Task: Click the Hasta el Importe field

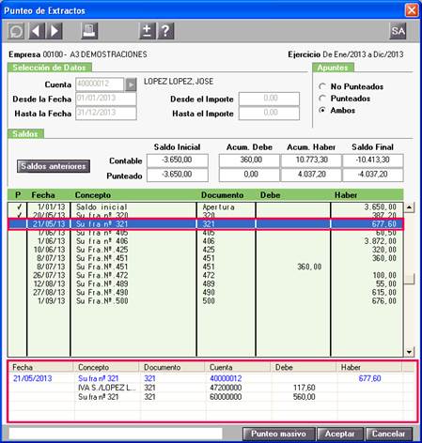Action: 269,113
